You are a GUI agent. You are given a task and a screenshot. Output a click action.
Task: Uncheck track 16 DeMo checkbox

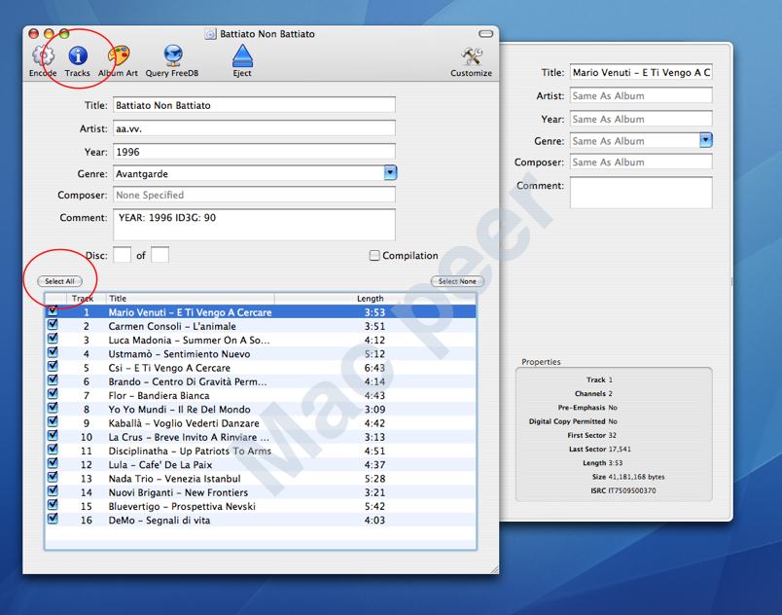tap(53, 520)
